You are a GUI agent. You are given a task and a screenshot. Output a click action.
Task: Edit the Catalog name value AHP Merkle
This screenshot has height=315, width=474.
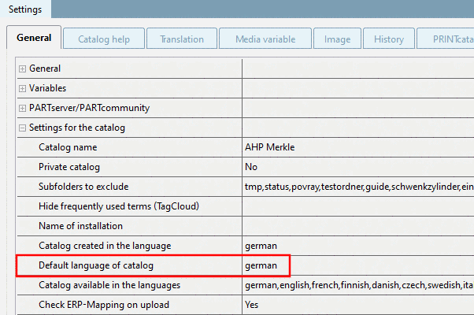(357, 147)
